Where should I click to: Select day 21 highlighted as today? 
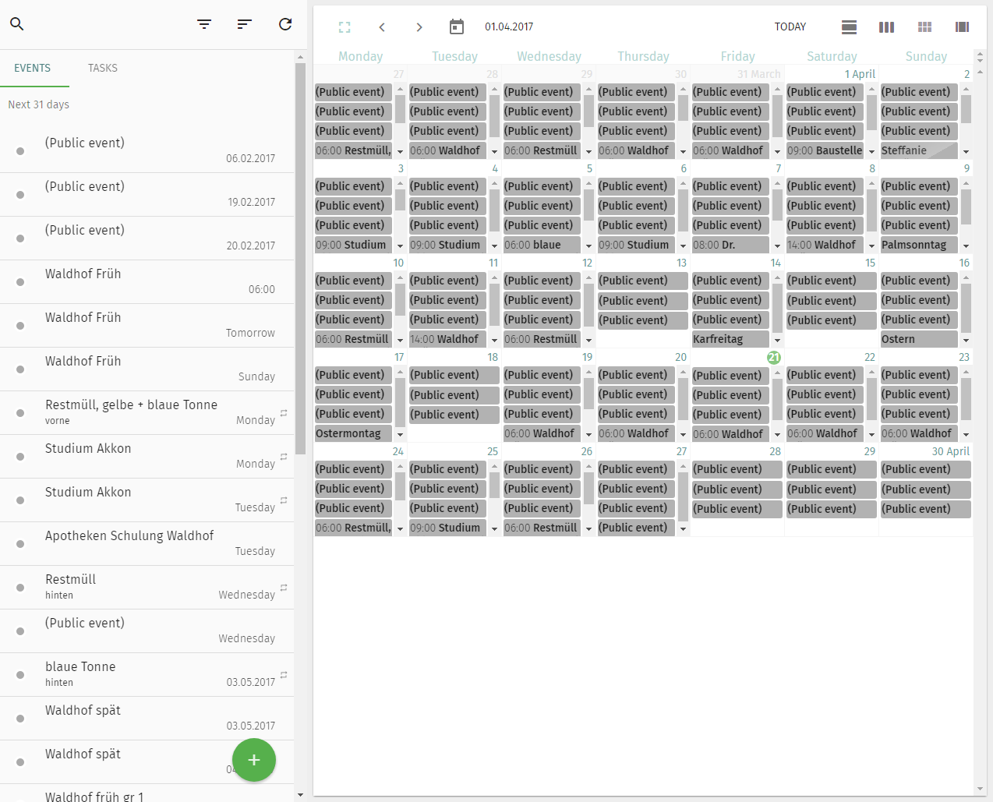tap(773, 358)
